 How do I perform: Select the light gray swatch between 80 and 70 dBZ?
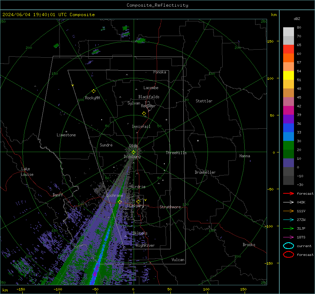[288, 31]
